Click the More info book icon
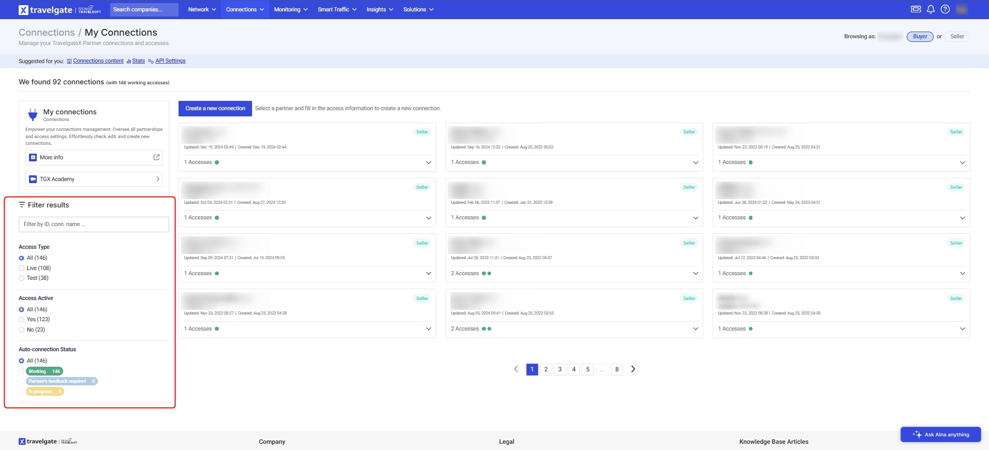Image resolution: width=989 pixels, height=450 pixels. click(x=33, y=157)
